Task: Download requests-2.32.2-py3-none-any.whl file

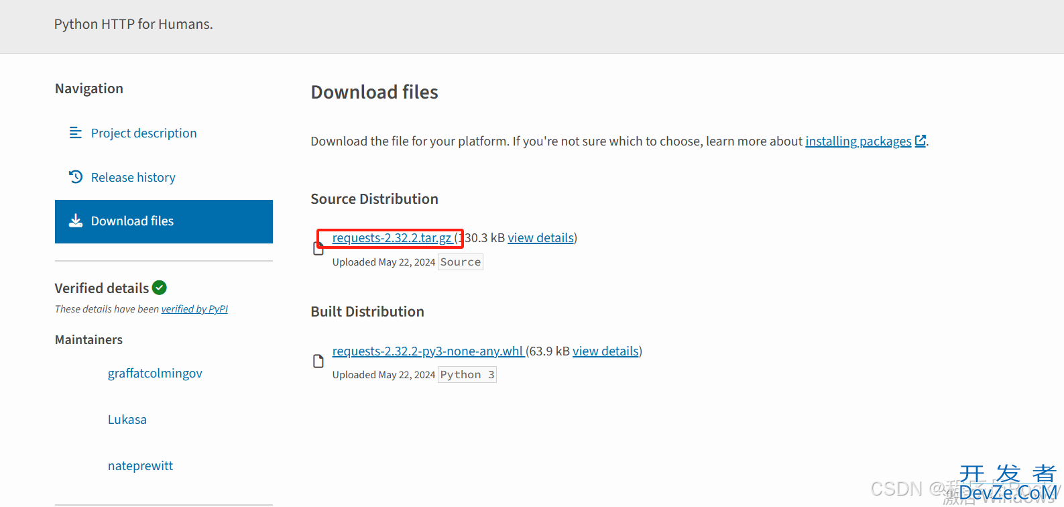Action: coord(428,351)
